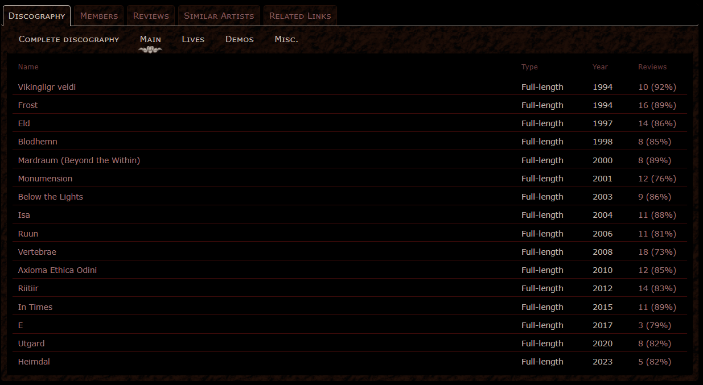This screenshot has height=385, width=703.
Task: Click year 2001 in Monumension row
Action: 602,179
